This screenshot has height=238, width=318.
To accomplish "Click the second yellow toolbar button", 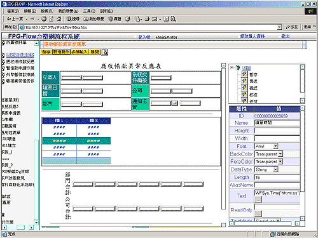I will click(x=62, y=52).
